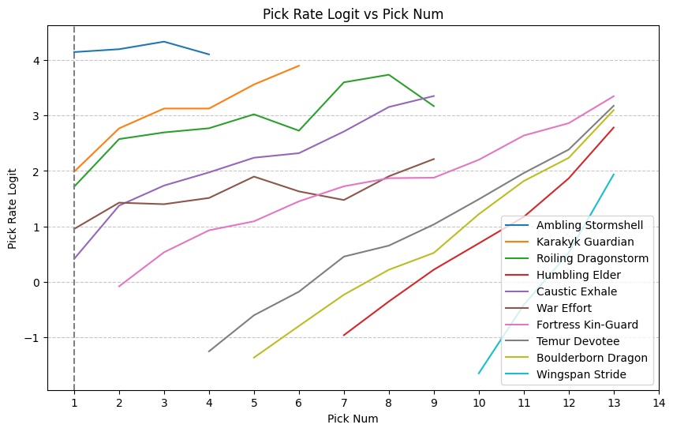This screenshot has height=432, width=673.
Task: Click the Pick Num x-axis label
Action: coord(353,419)
